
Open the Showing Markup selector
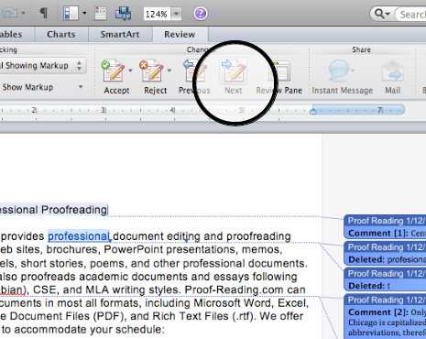[42, 65]
